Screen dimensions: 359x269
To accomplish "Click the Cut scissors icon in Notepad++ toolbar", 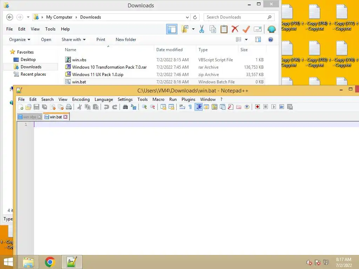I will pyautogui.click(x=80, y=107).
